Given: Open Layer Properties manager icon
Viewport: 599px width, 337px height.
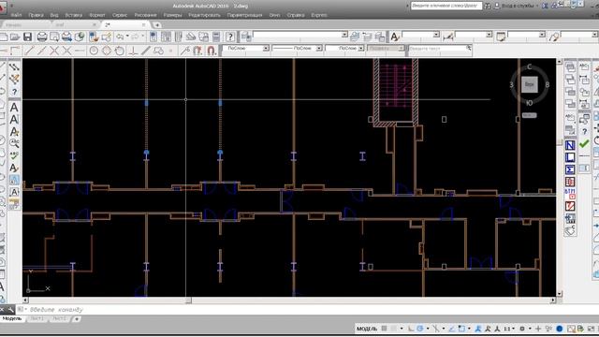Looking at the screenshot, I should click(x=246, y=37).
